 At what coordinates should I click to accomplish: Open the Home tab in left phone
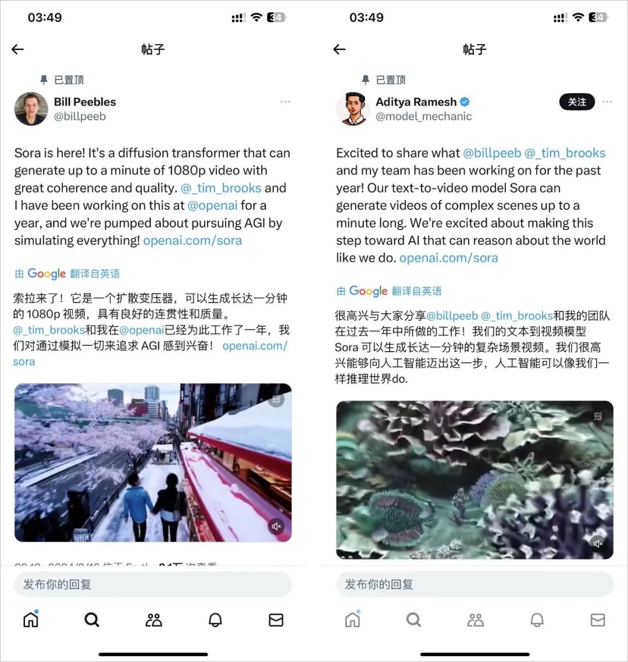[x=31, y=620]
